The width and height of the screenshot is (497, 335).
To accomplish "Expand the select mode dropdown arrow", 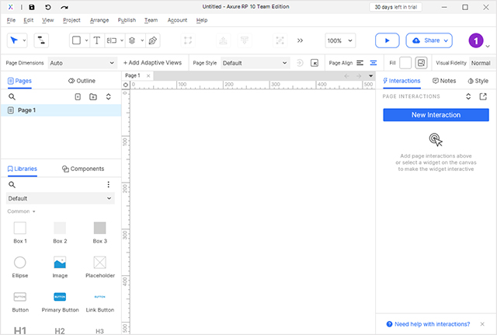I will 24,40.
